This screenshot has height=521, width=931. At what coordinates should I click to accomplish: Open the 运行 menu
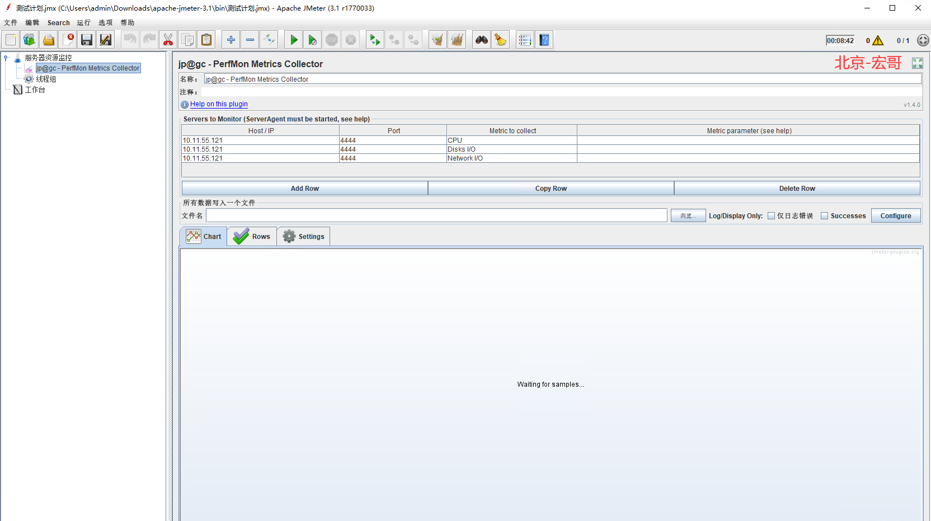(84, 23)
